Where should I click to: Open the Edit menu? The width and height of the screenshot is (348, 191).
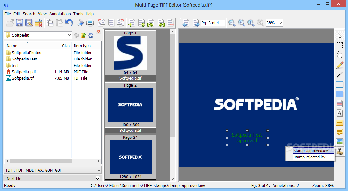pyautogui.click(x=17, y=14)
